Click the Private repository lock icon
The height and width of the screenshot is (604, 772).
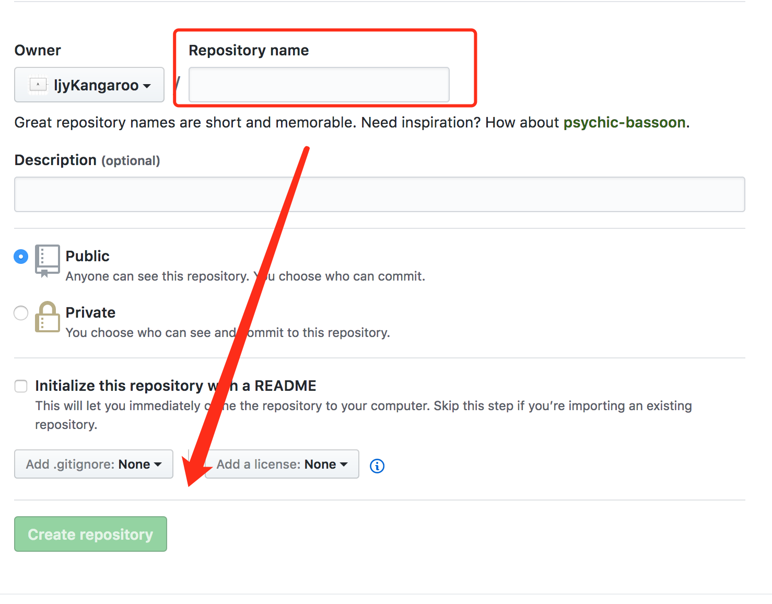47,317
